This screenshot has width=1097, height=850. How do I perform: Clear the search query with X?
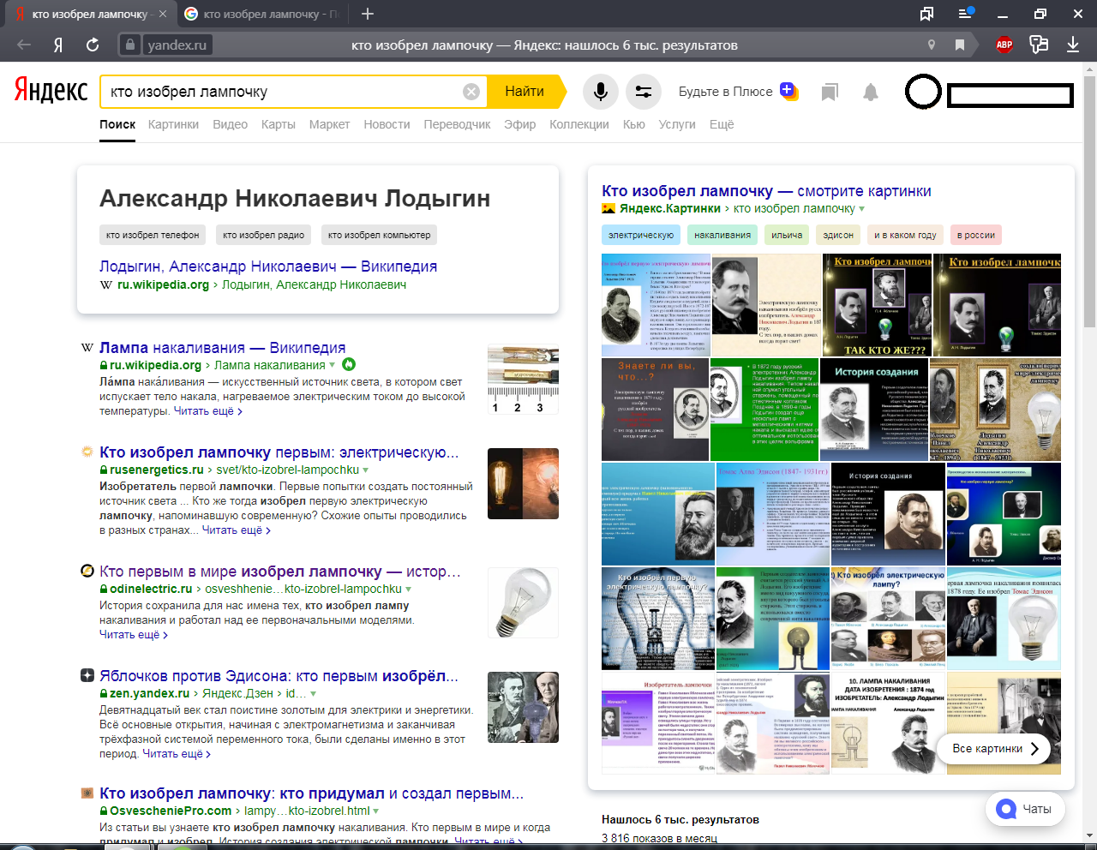coord(471,92)
